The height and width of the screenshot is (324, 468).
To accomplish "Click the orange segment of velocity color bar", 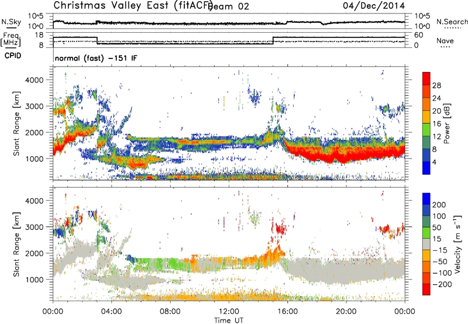I will [426, 267].
